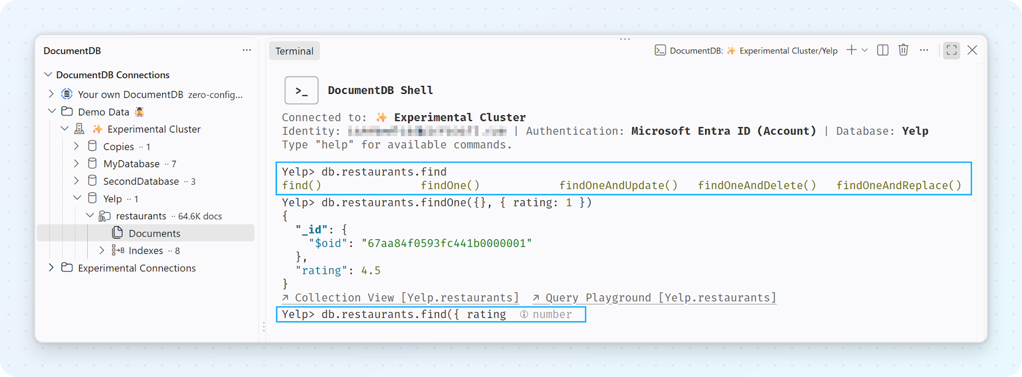
Task: Expand the Copies database
Action: coord(77,146)
